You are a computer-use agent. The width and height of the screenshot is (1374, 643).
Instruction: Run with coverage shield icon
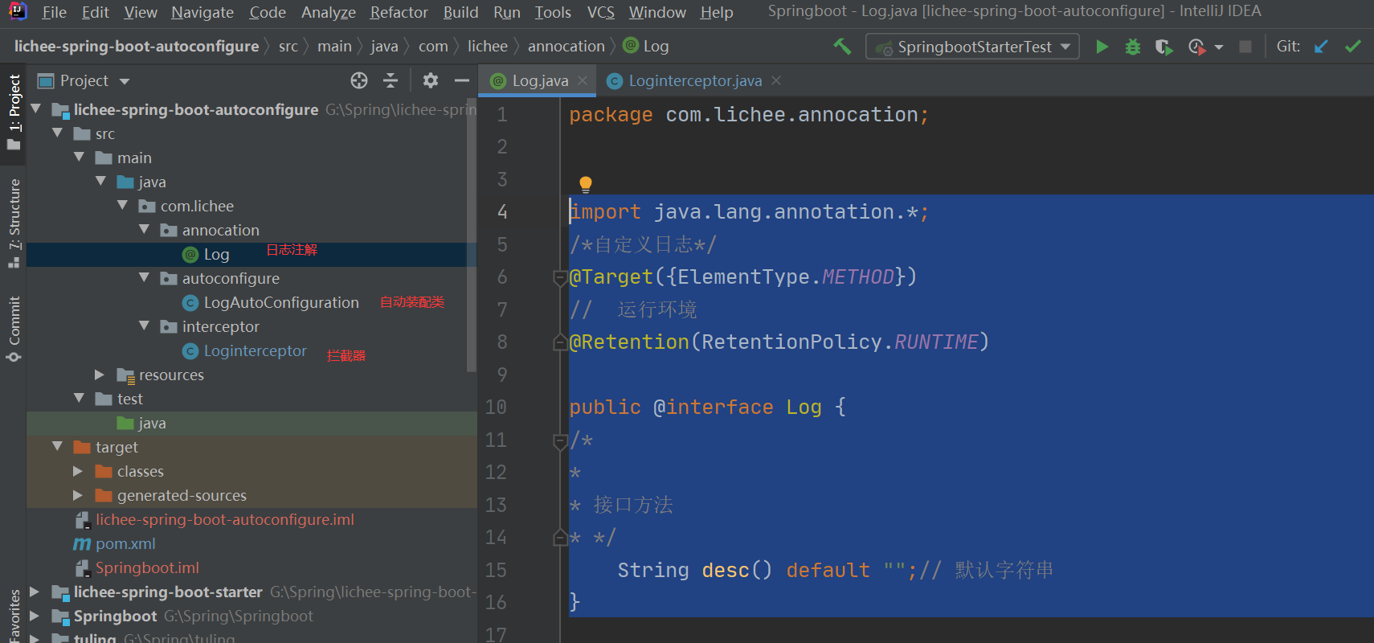(x=1163, y=47)
